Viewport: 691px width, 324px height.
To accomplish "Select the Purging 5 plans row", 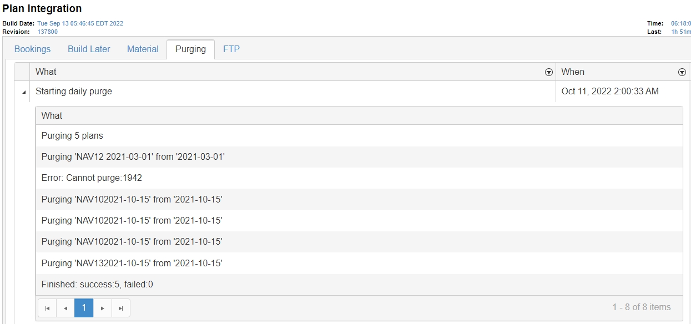I will pos(72,136).
